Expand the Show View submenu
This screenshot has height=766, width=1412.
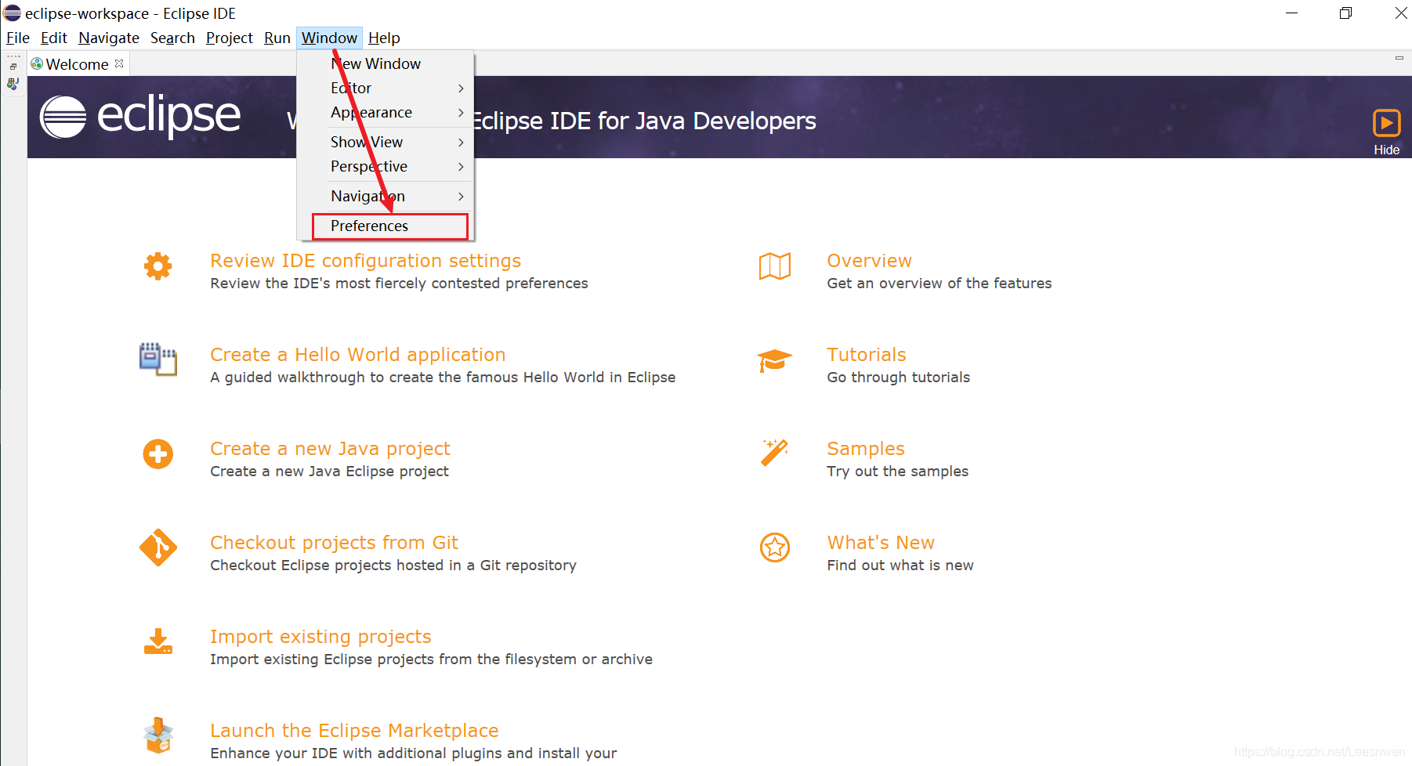tap(386, 142)
